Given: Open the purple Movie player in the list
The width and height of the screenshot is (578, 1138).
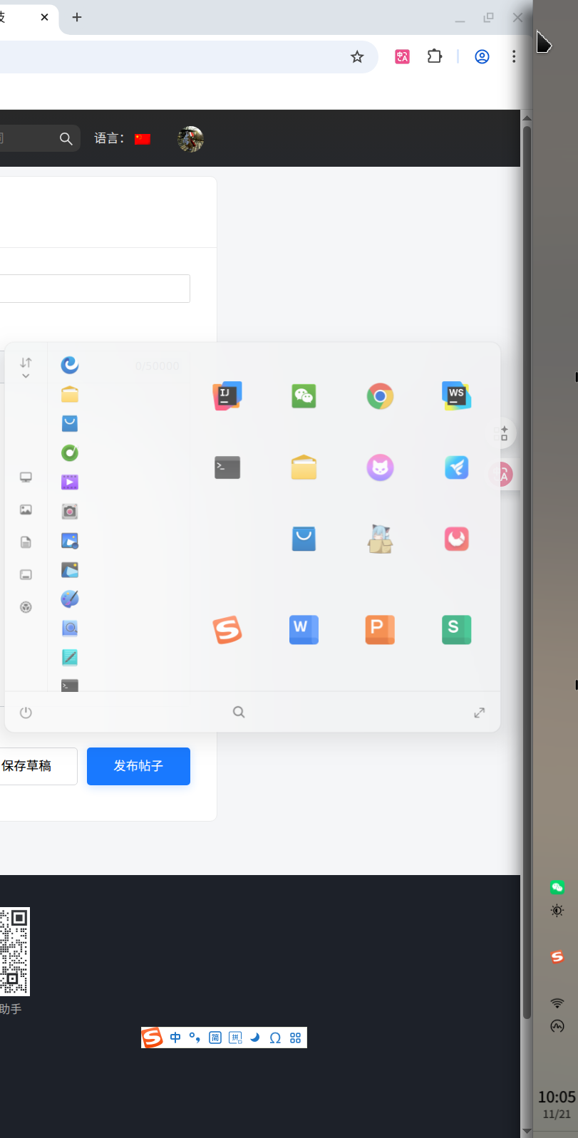Looking at the screenshot, I should click(70, 482).
